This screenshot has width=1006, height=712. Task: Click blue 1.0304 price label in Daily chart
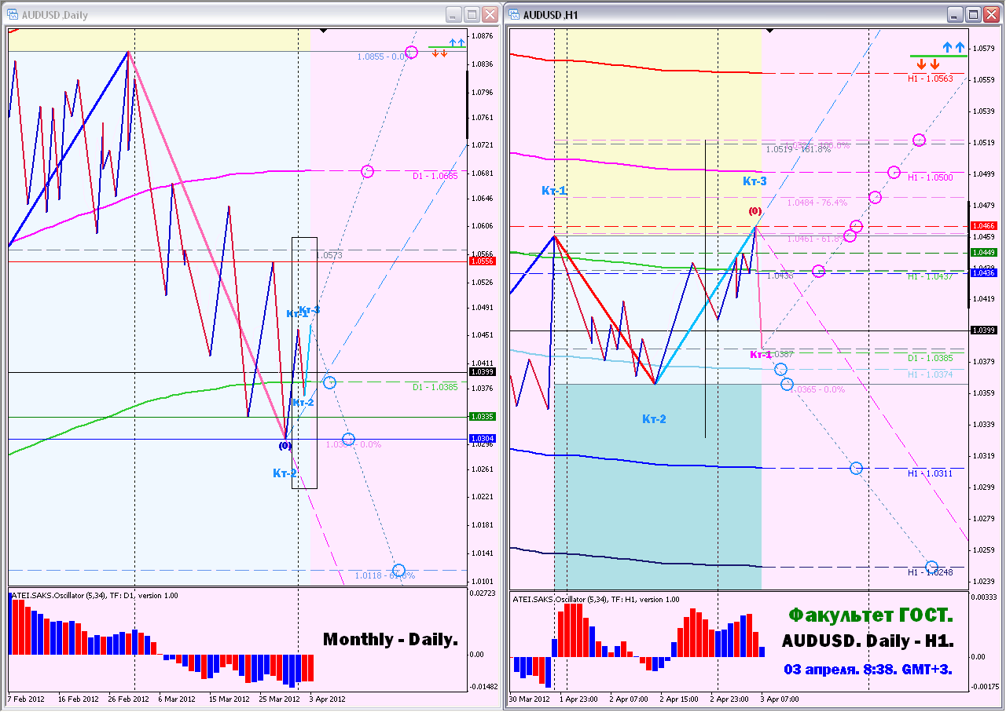point(481,439)
